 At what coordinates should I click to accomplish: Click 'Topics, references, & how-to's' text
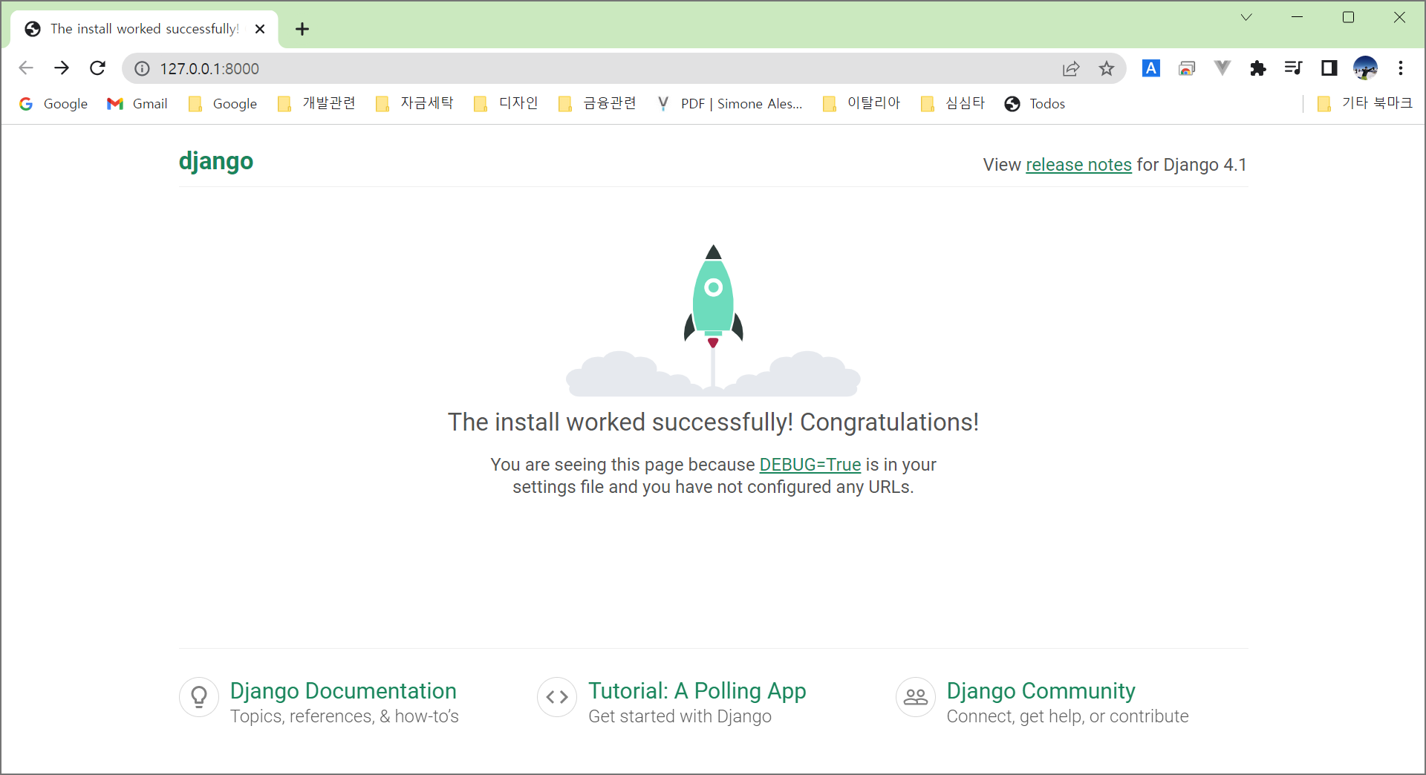[x=345, y=716]
